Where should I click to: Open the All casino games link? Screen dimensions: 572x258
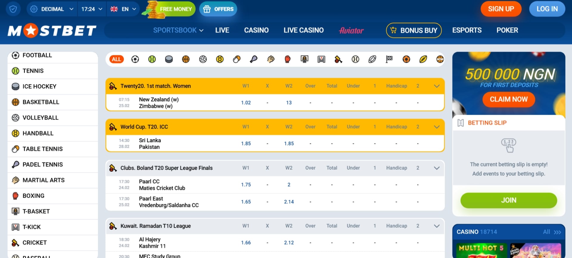click(552, 232)
